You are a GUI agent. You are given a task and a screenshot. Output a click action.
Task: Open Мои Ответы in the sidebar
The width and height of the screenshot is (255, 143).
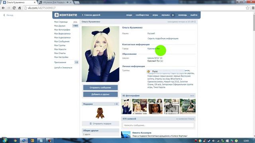[x=60, y=53]
